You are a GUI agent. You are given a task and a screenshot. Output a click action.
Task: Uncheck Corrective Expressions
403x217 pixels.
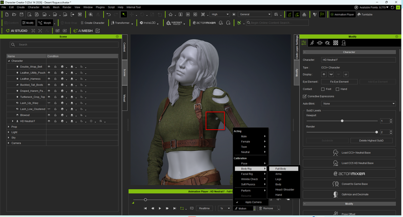(305, 96)
